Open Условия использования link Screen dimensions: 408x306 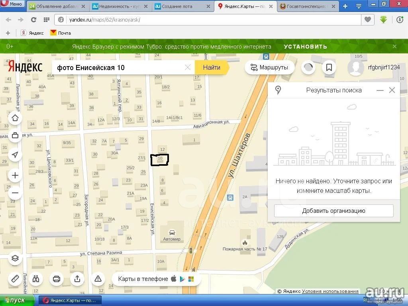click(330, 291)
